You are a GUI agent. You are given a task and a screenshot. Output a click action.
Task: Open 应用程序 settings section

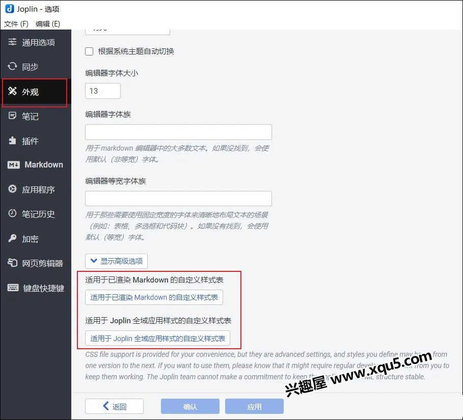tap(36, 189)
